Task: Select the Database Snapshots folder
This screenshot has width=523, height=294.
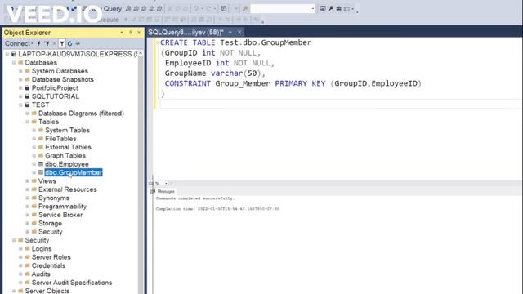Action: tap(62, 80)
